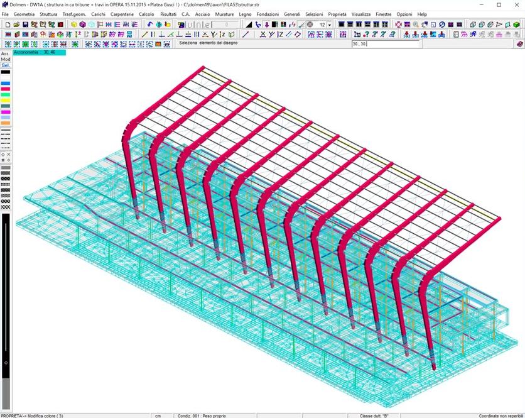Open the Visualizza menu
Viewport: 525px width, 418px height.
click(360, 14)
